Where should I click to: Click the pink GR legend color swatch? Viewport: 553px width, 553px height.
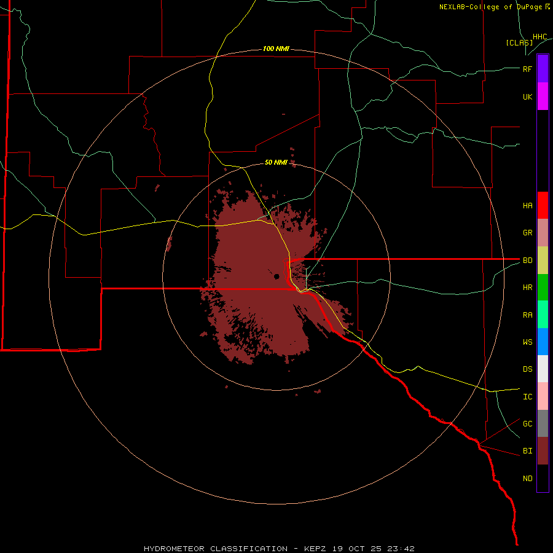(x=543, y=233)
